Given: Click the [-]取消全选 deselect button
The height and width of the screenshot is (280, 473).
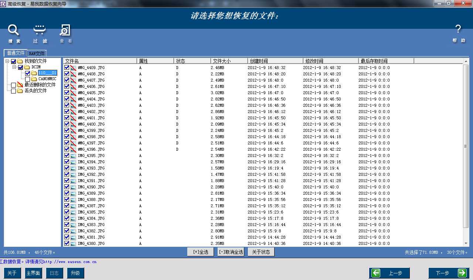Looking at the screenshot, I should pos(231,252).
